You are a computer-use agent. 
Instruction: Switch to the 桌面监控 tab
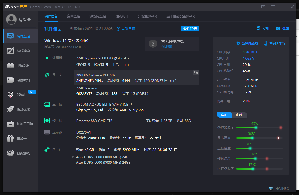(x=74, y=16)
